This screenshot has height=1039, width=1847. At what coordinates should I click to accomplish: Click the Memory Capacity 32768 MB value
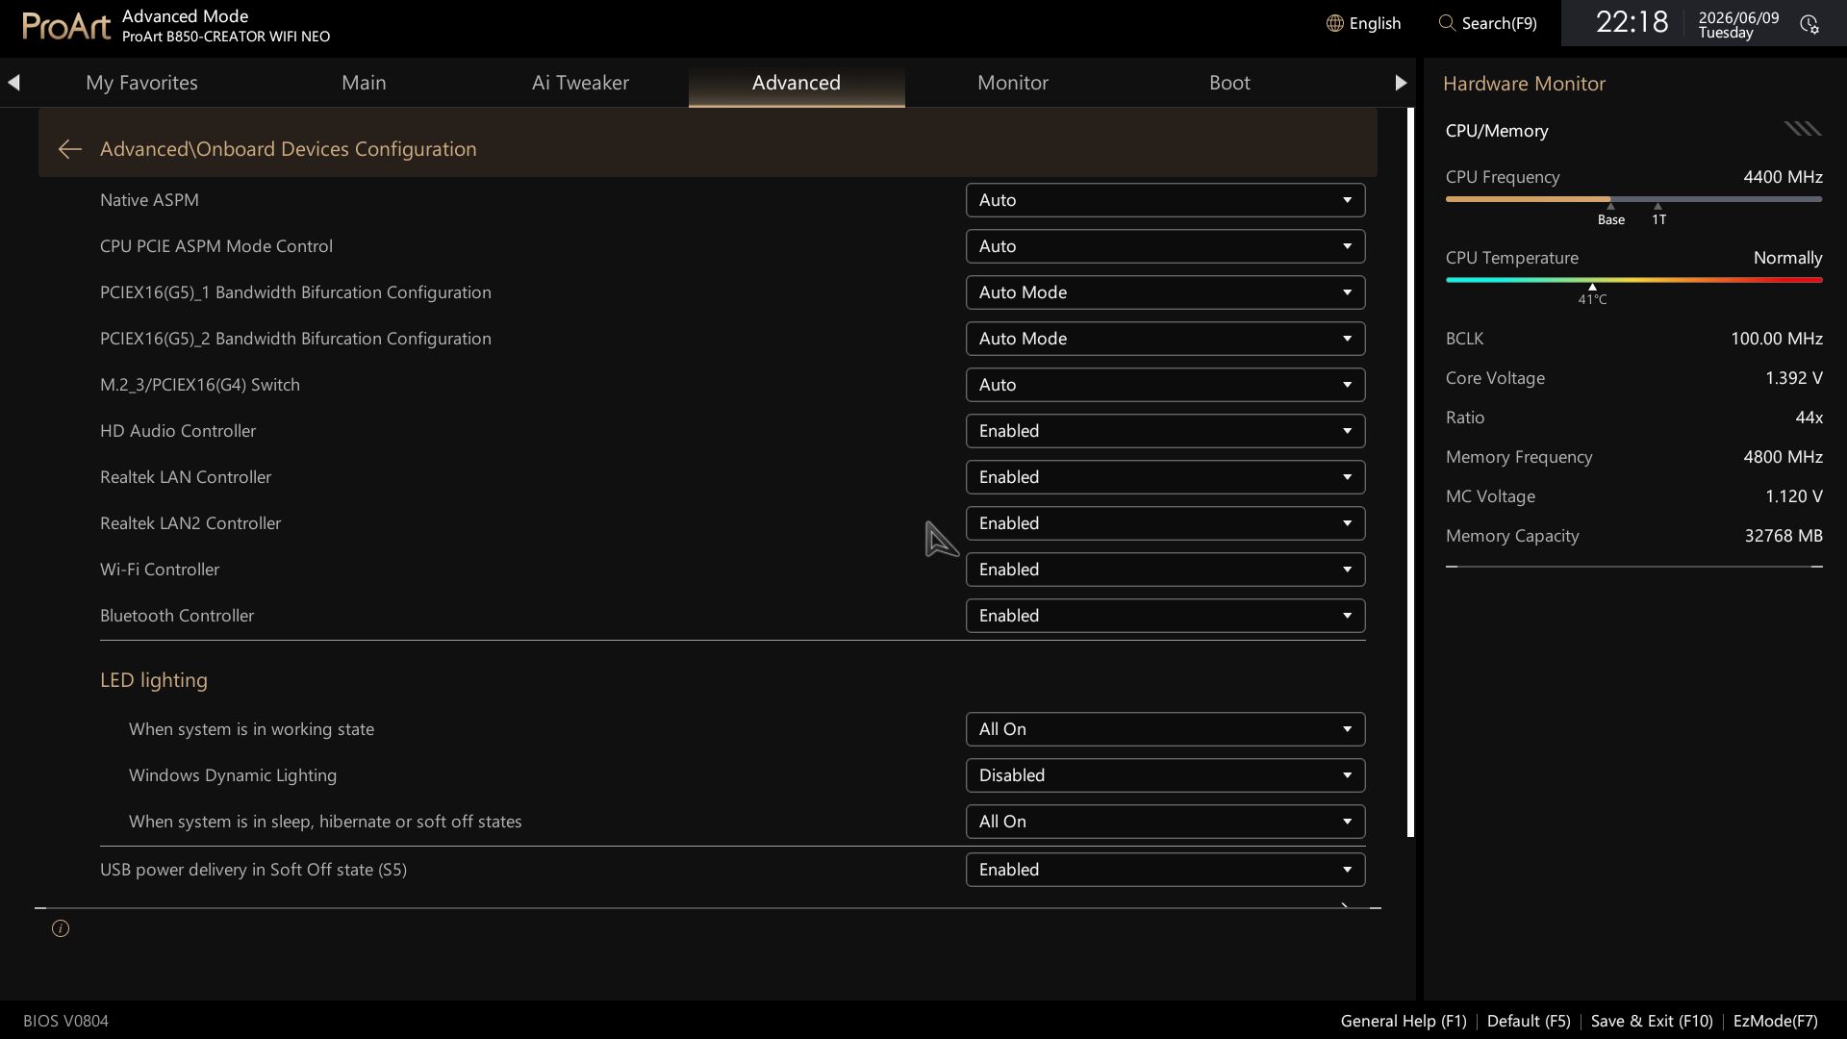tap(1784, 536)
